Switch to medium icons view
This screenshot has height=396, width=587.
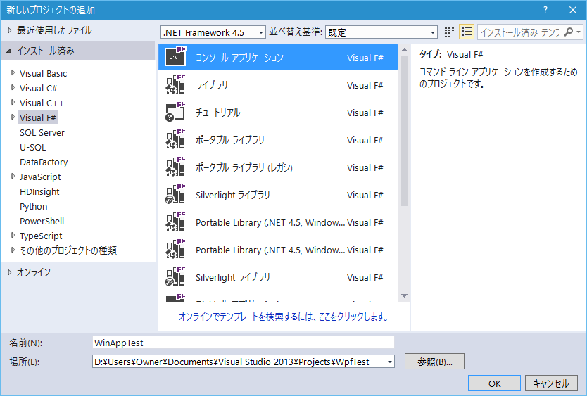[x=449, y=32]
